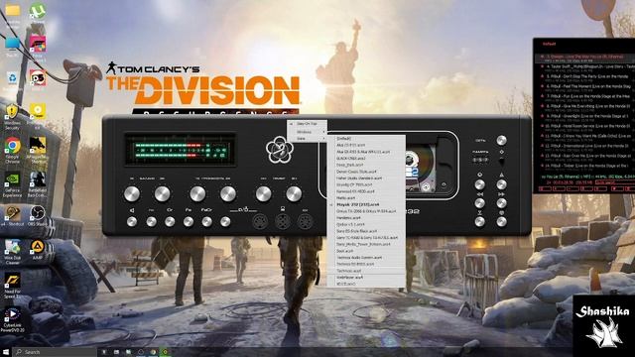This screenshot has height=357, width=635.
Task: Open the Windows Security shortcut
Action: tap(12, 117)
